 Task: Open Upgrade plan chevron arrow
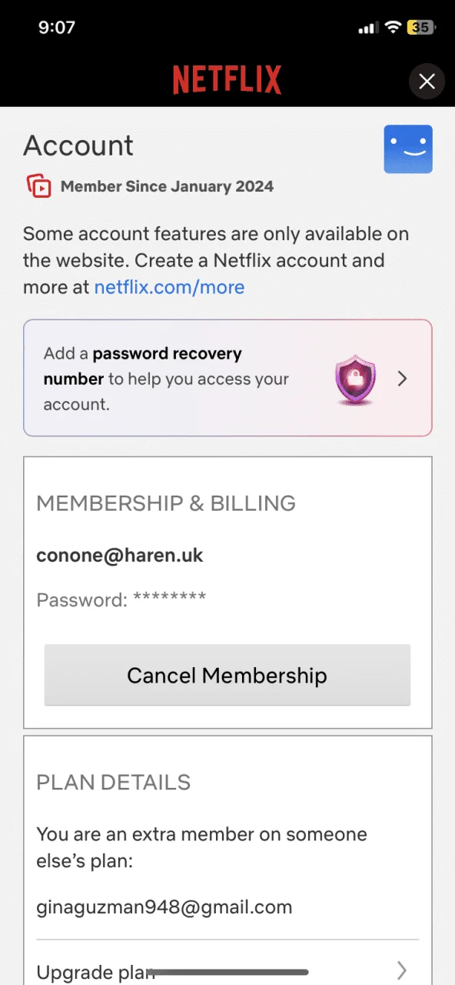[401, 969]
